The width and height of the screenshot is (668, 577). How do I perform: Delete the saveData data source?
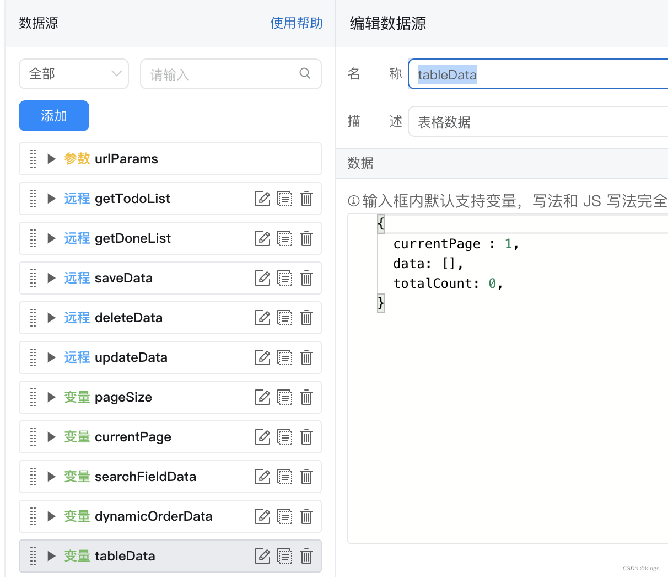point(306,278)
